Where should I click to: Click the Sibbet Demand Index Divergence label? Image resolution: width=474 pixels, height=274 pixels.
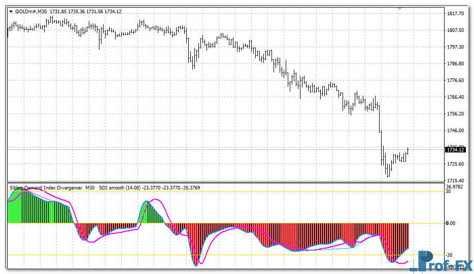[x=46, y=187]
